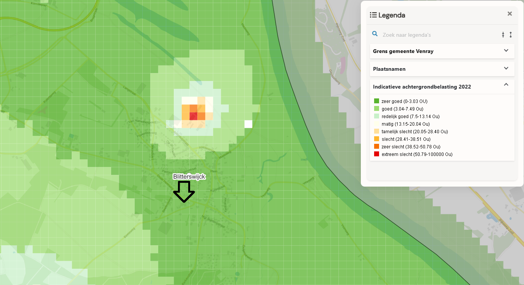Click the 'tamelijk slecht' swatch
The width and height of the screenshot is (524, 285).
click(376, 131)
